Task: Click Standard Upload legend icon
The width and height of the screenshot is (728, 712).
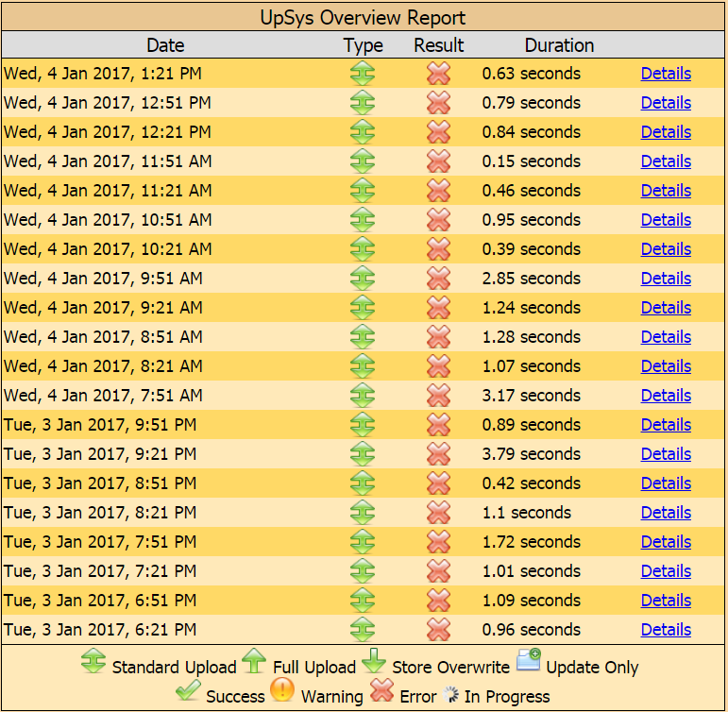Action: 93,661
